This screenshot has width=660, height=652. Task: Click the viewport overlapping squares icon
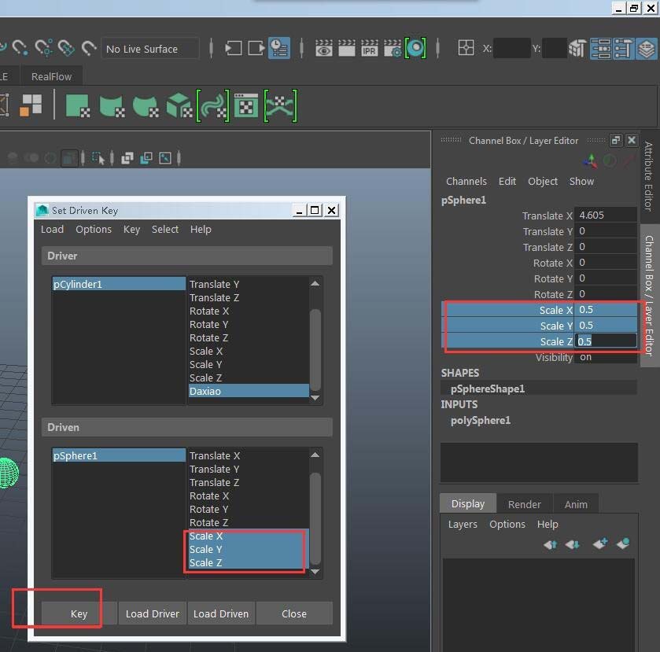click(x=127, y=158)
